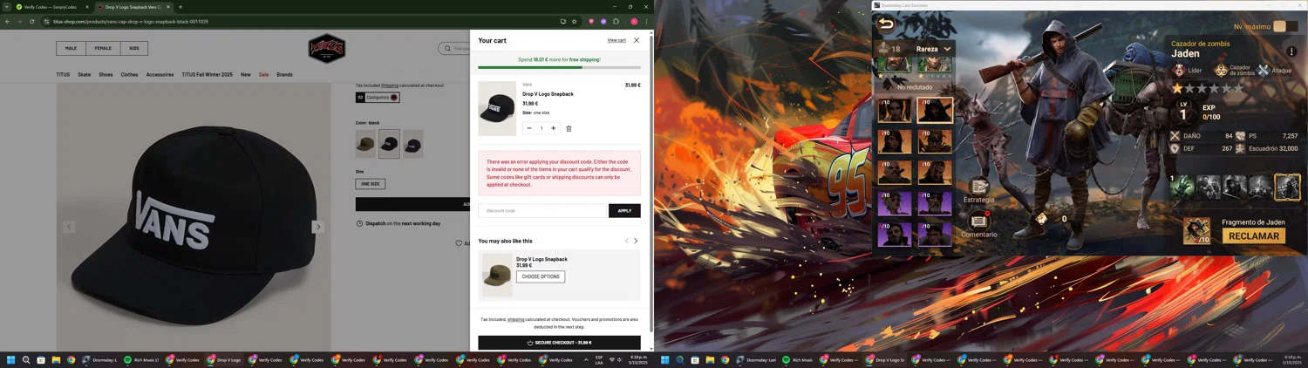Viewport: 1308px width, 368px height.
Task: Select the FEMALE category tab
Action: point(103,48)
